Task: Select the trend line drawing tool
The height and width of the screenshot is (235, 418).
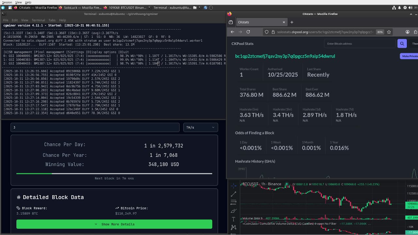Action: coord(233,194)
